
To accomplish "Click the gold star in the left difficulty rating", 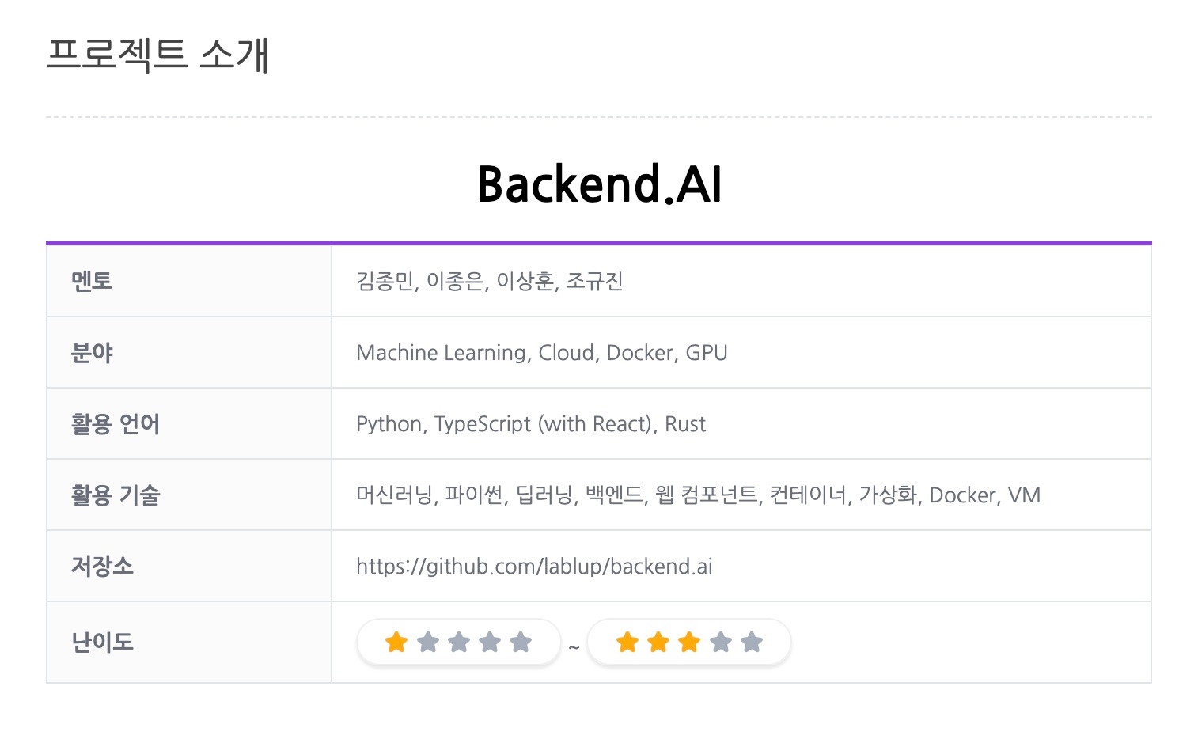I will tap(396, 642).
